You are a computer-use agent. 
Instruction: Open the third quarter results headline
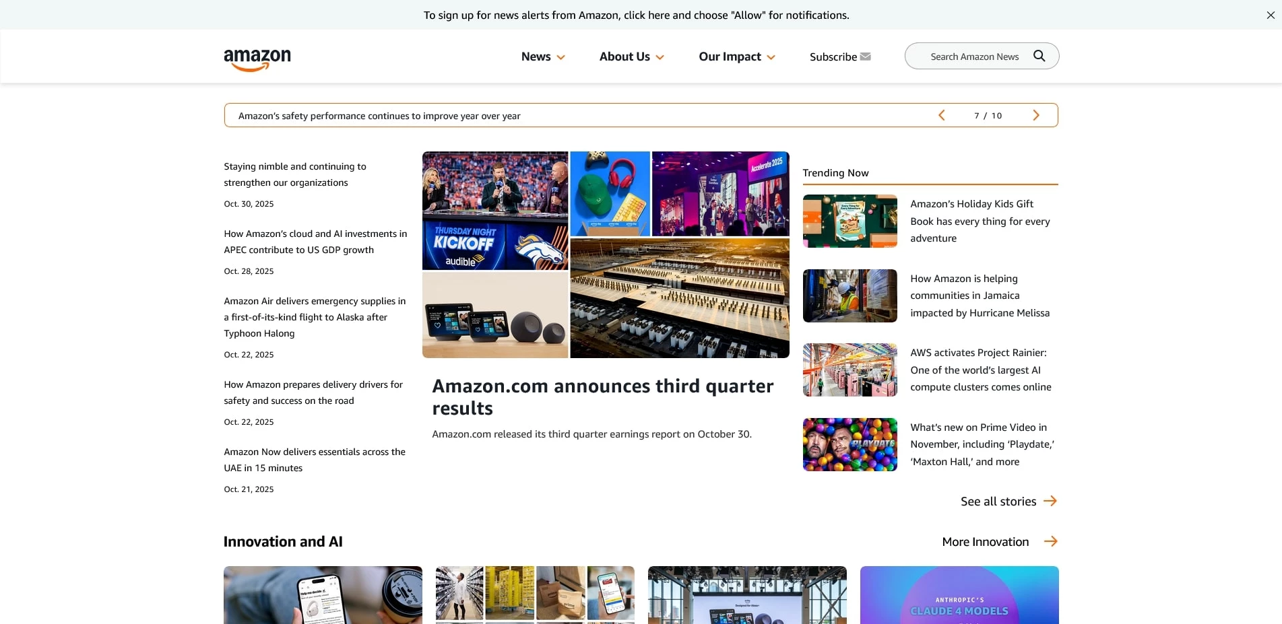[603, 396]
